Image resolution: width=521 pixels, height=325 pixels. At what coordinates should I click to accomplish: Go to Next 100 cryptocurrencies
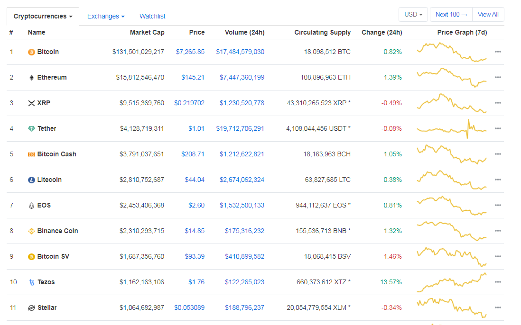point(451,15)
